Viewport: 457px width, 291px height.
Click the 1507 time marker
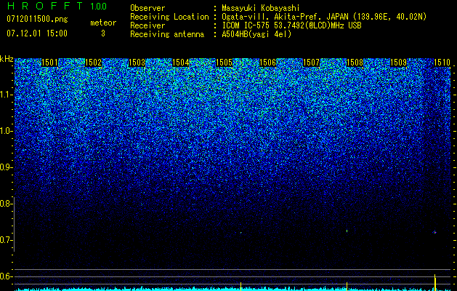311,63
